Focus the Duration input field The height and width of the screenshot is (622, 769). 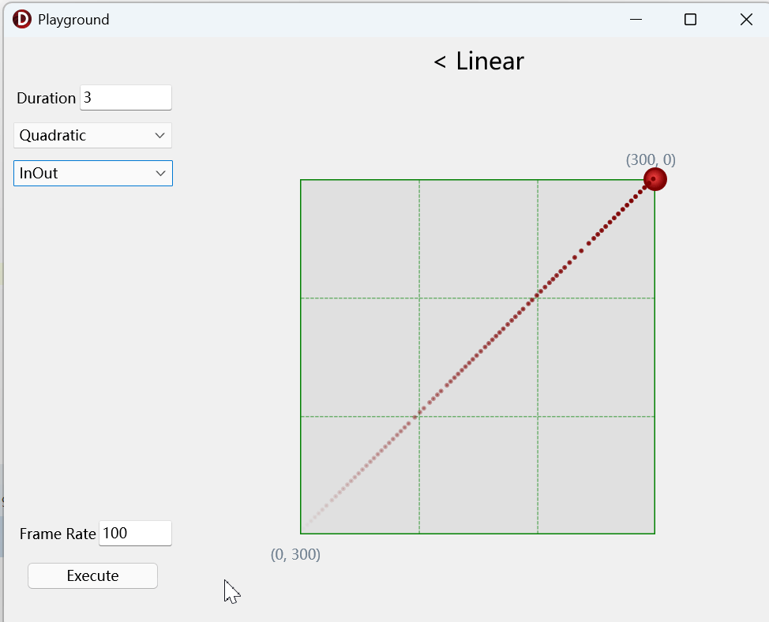(125, 98)
